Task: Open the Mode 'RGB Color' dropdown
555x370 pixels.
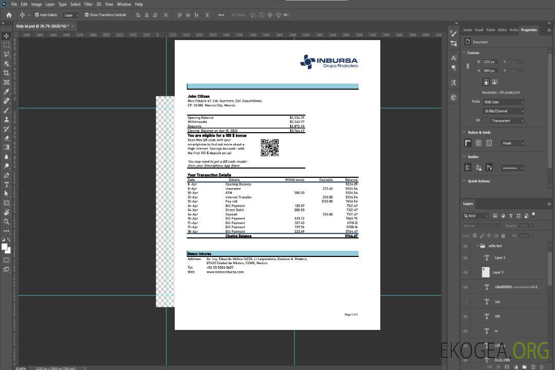Action: 503,102
